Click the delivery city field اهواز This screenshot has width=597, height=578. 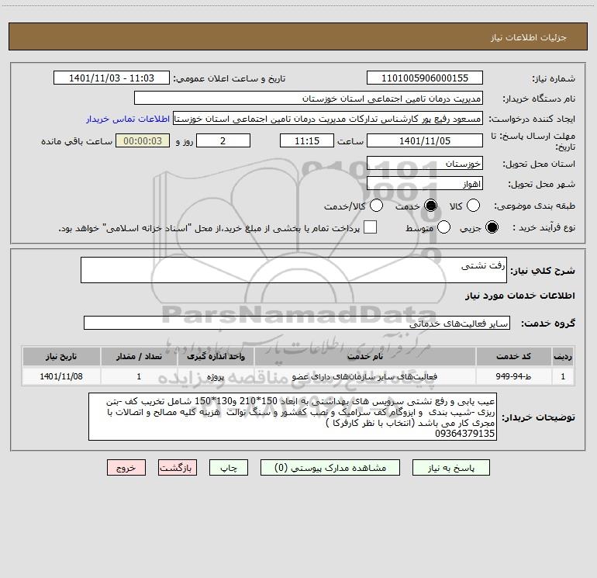[425, 184]
